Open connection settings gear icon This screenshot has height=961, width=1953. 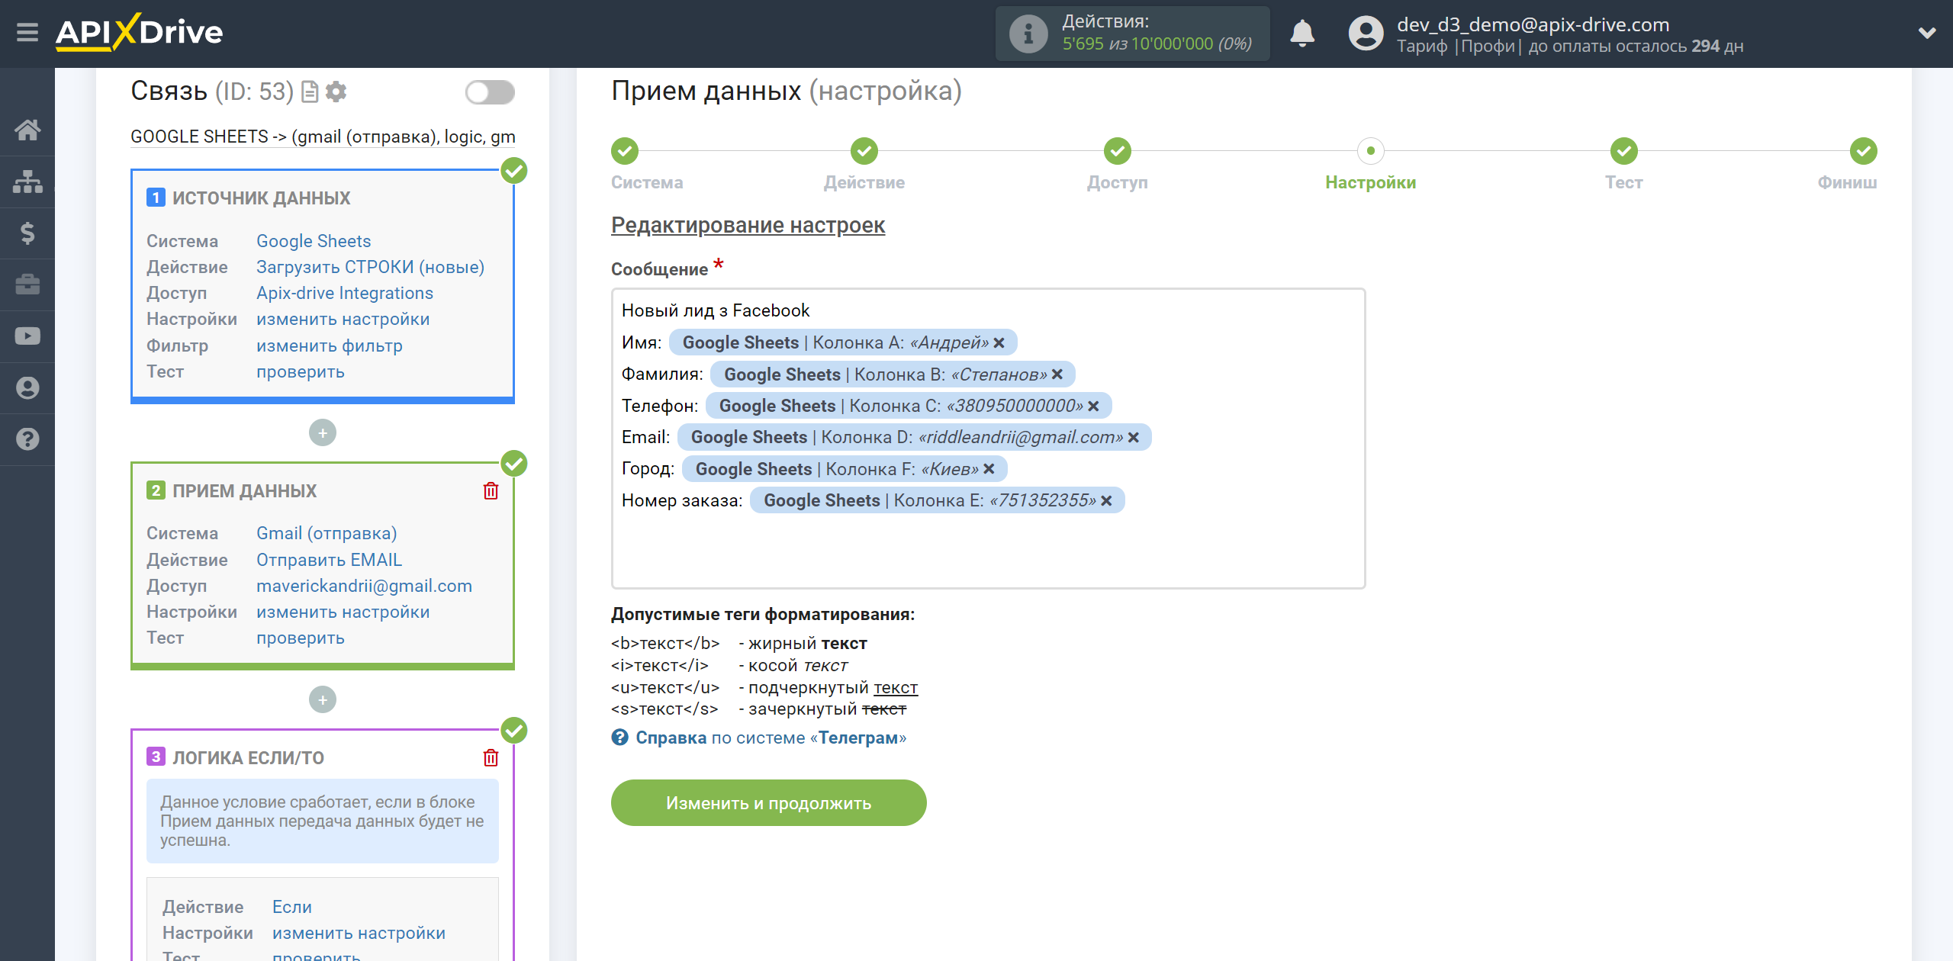[336, 92]
